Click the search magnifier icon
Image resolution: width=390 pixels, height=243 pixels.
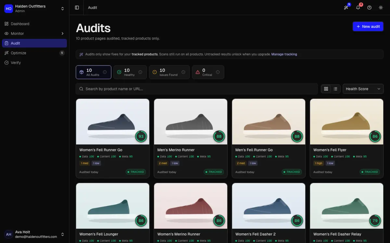point(81,89)
